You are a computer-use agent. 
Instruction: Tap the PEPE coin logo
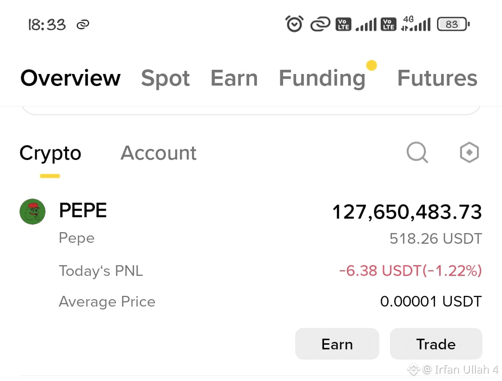[x=33, y=212]
